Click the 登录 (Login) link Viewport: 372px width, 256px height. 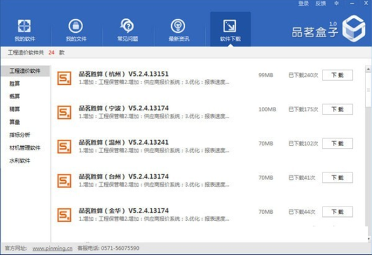coord(303,4)
